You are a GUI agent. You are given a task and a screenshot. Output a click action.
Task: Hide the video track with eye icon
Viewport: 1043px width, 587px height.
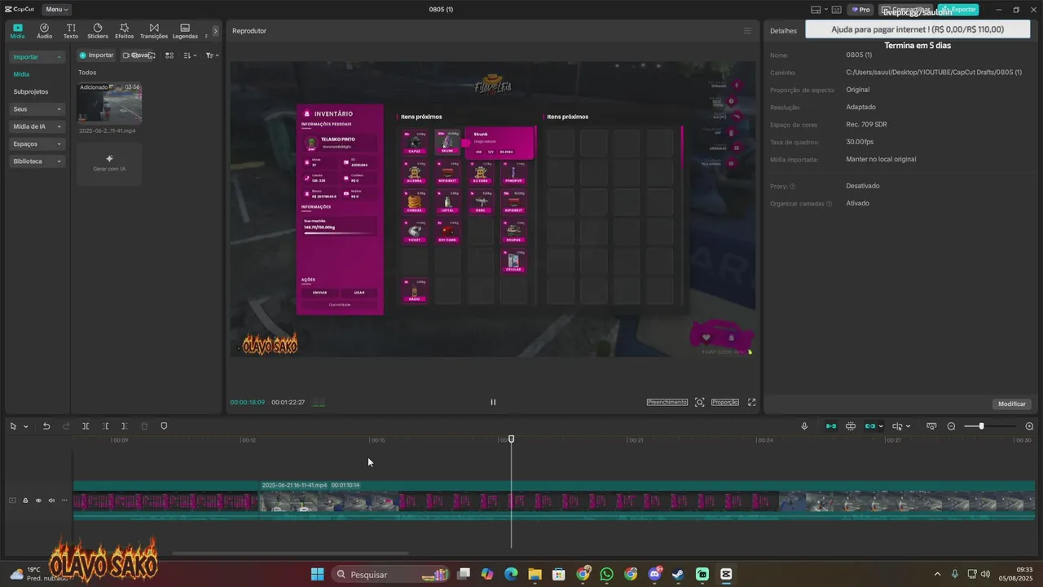[x=38, y=501]
